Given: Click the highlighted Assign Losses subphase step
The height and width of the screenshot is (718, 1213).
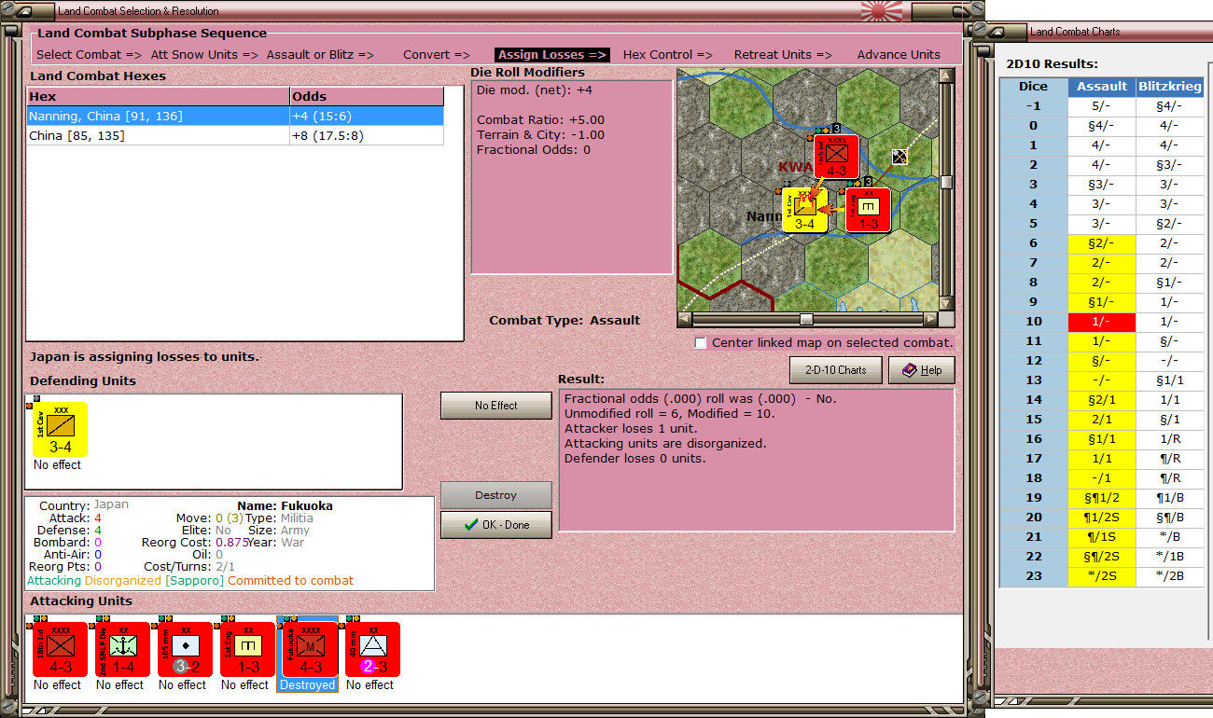Looking at the screenshot, I should 552,55.
